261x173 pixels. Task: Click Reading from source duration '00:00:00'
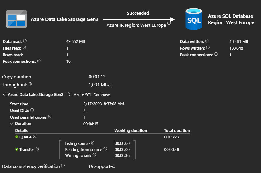pyautogui.click(x=122, y=149)
